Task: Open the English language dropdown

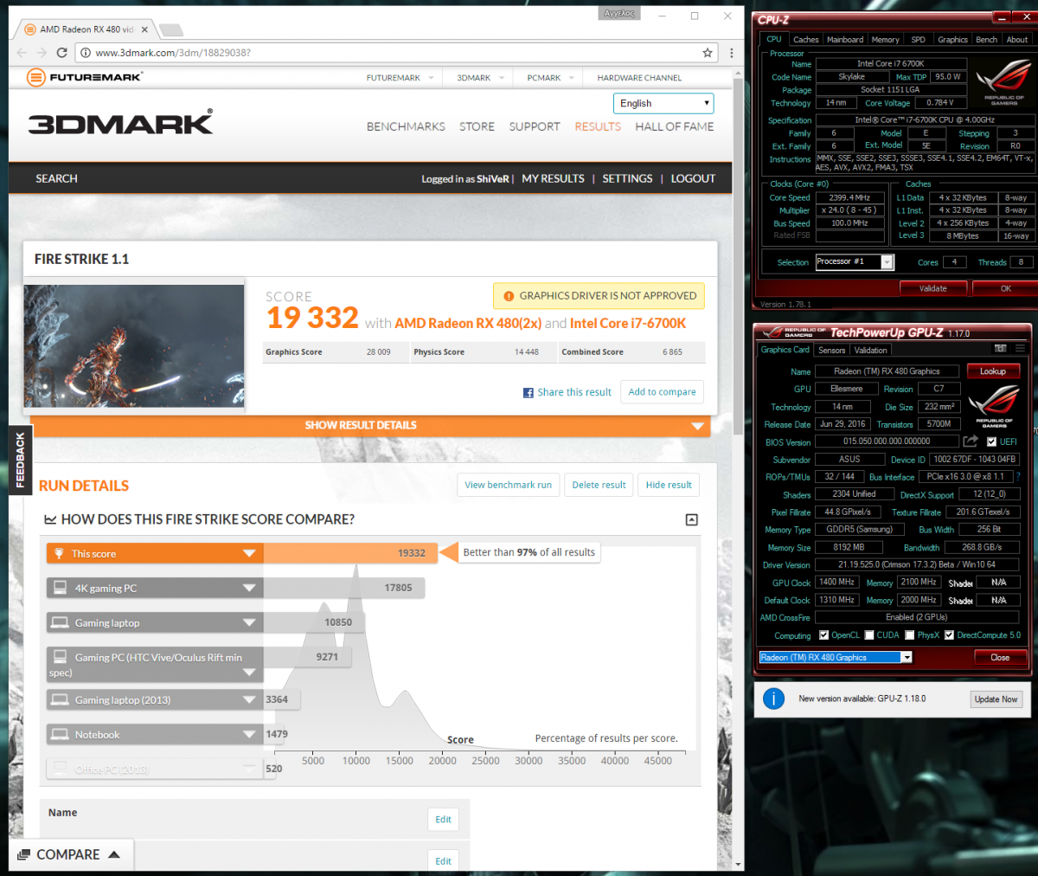Action: (x=663, y=103)
